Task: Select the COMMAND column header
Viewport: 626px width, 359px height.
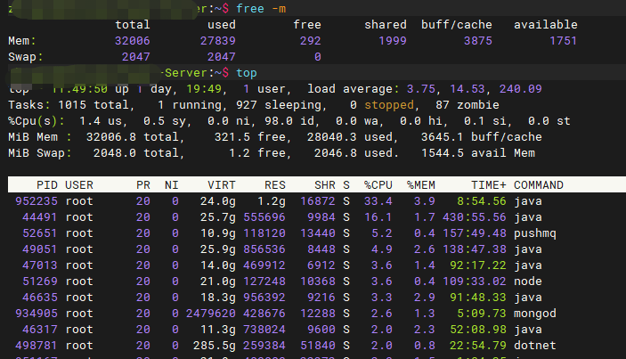Action: (539, 185)
